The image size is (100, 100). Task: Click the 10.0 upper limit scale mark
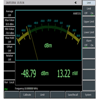point(68,26)
